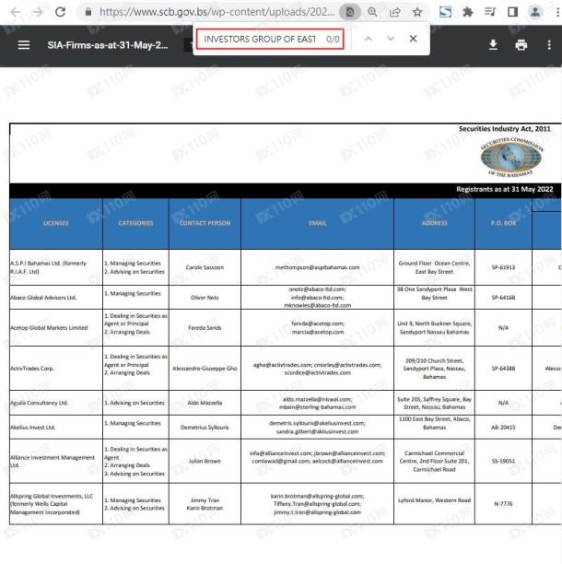Open the blue S extension icon

tap(445, 12)
